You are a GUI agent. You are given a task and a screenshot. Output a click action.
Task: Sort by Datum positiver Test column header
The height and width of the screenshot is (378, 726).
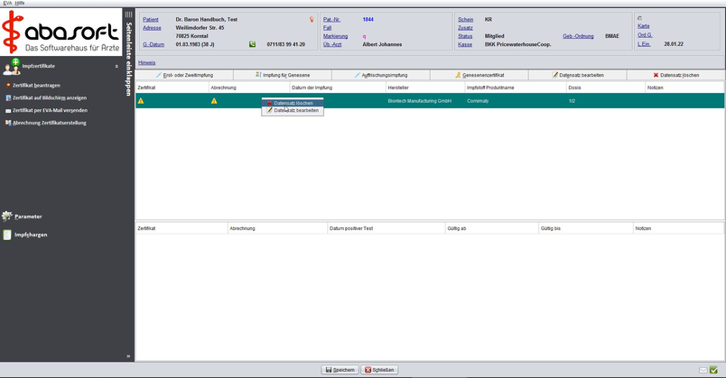[386, 228]
